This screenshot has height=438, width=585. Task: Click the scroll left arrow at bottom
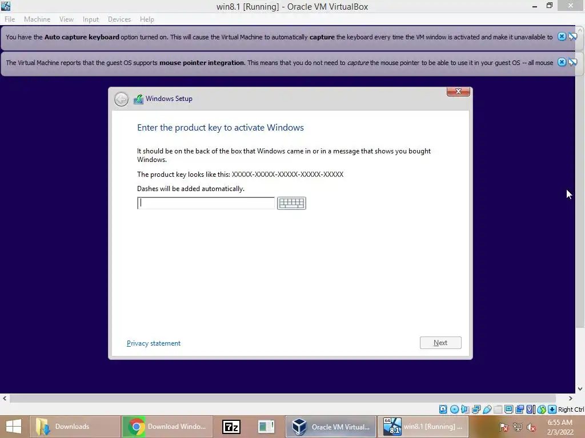pos(5,399)
